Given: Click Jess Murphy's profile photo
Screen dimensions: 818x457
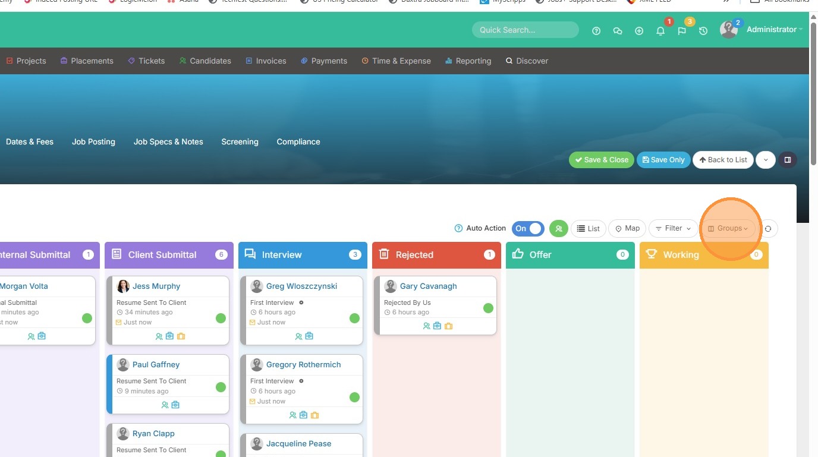Looking at the screenshot, I should (123, 286).
